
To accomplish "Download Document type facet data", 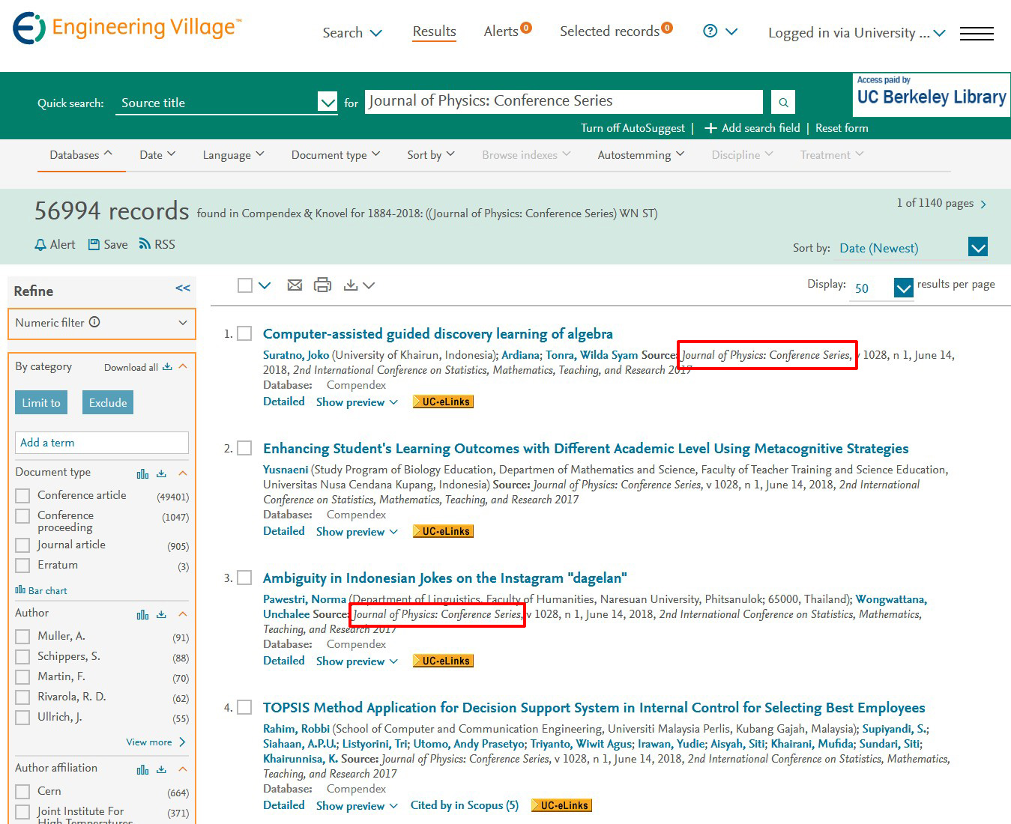I will (x=161, y=473).
